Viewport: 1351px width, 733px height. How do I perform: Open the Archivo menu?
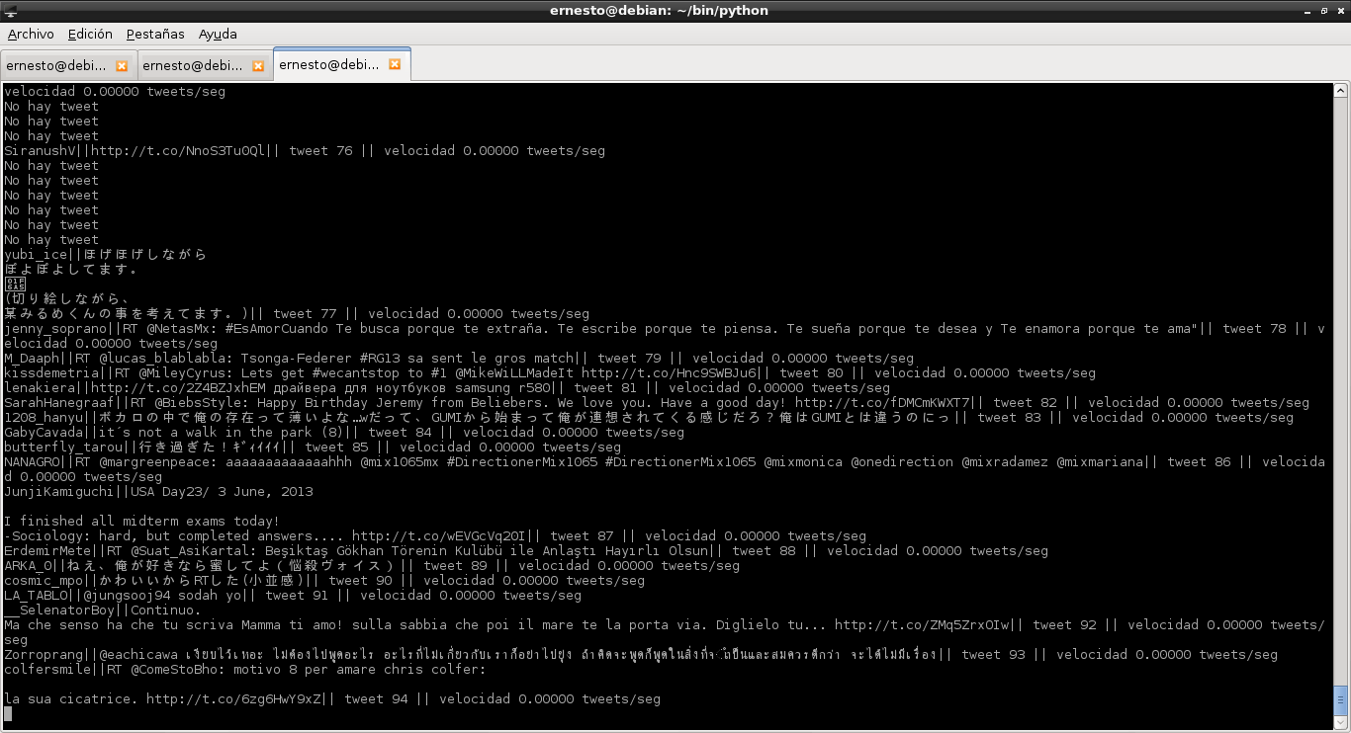(x=31, y=34)
